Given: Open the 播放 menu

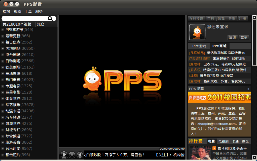Looking at the screenshot, I should 6,11.
